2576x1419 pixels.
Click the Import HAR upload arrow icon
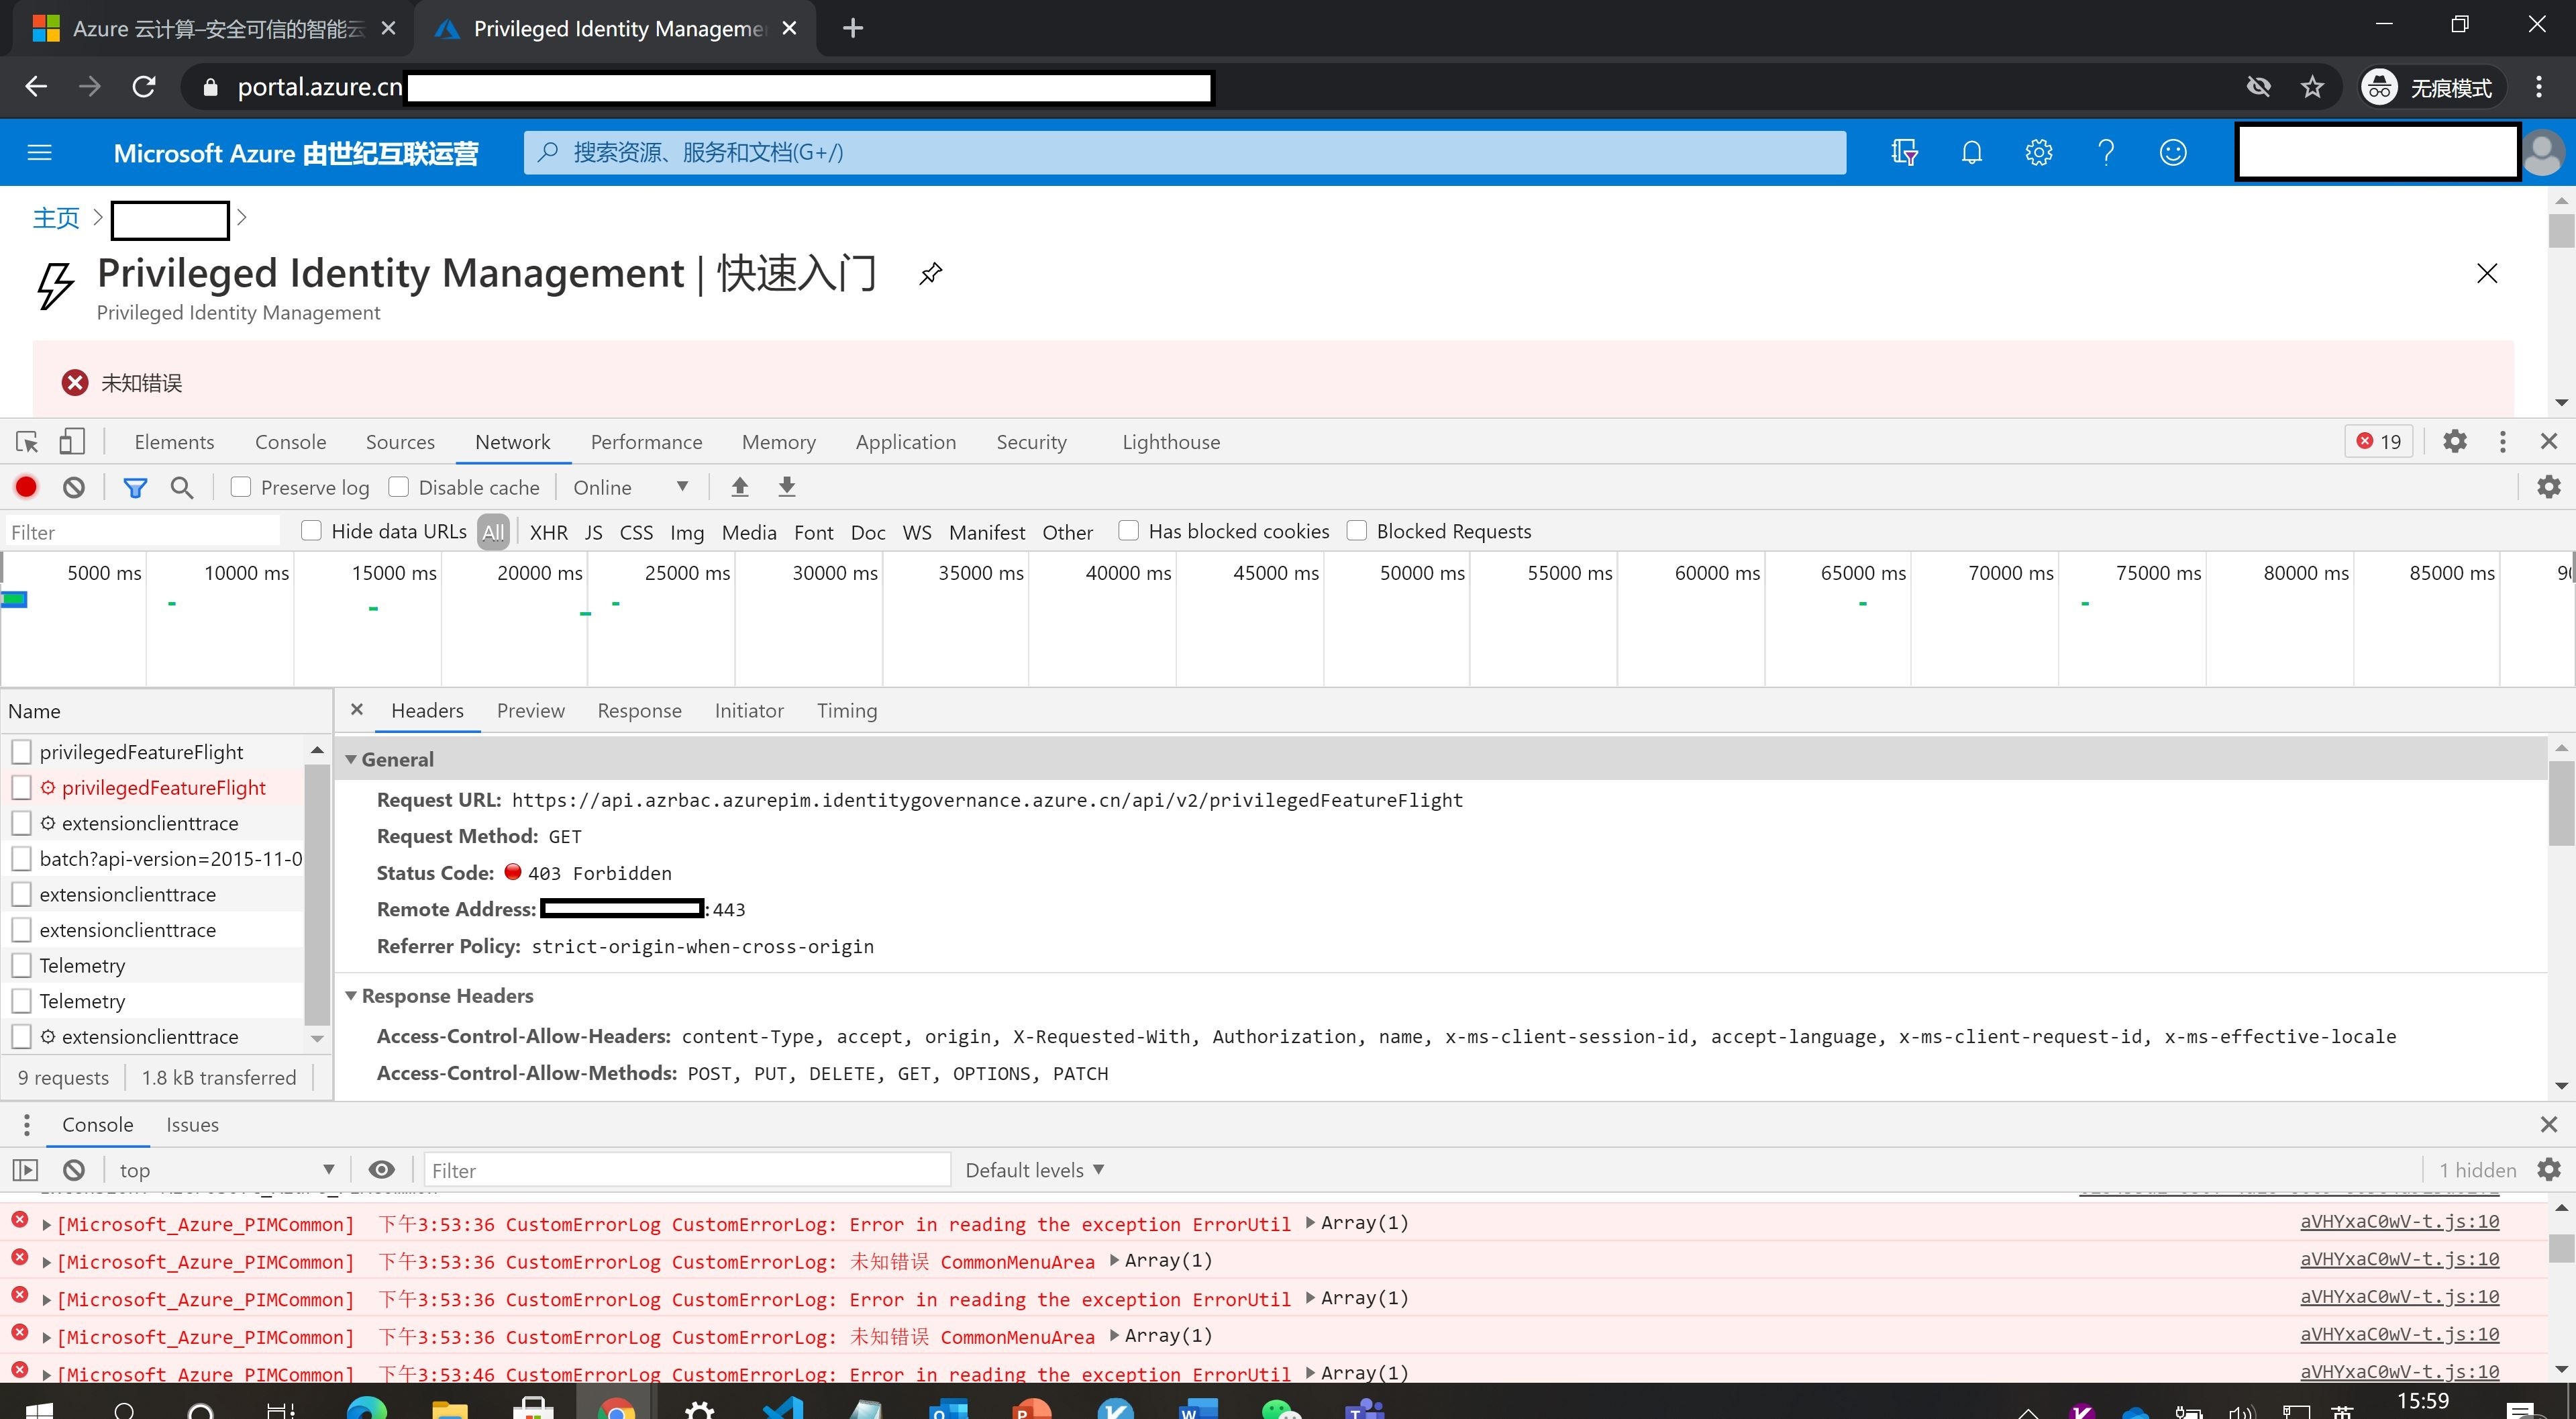pos(740,487)
